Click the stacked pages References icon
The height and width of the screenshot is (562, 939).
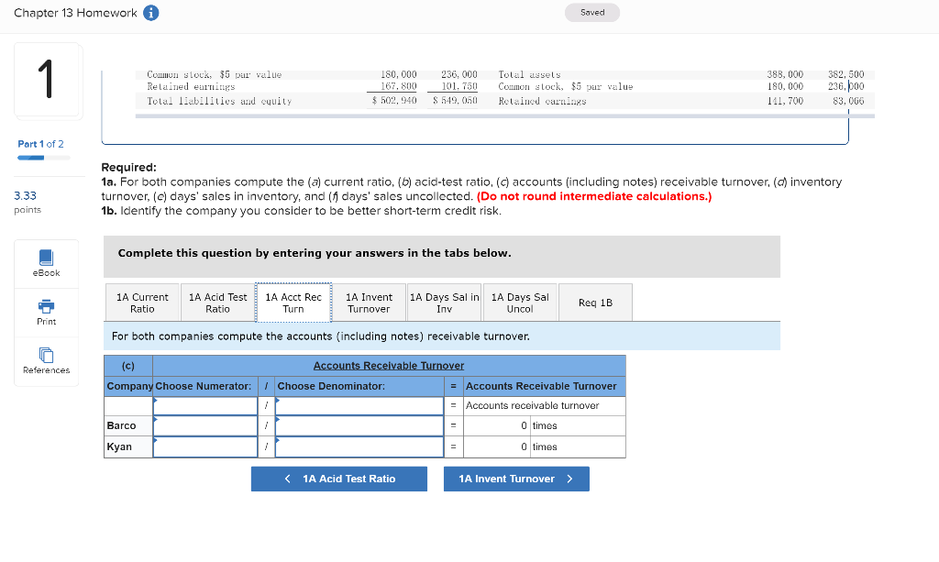point(46,355)
